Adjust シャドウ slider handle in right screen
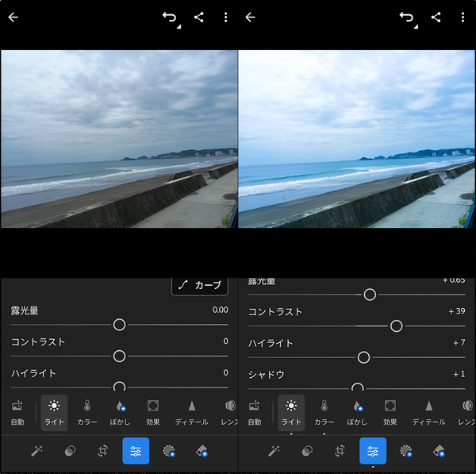Screen dimensions: 476x474 [x=357, y=387]
